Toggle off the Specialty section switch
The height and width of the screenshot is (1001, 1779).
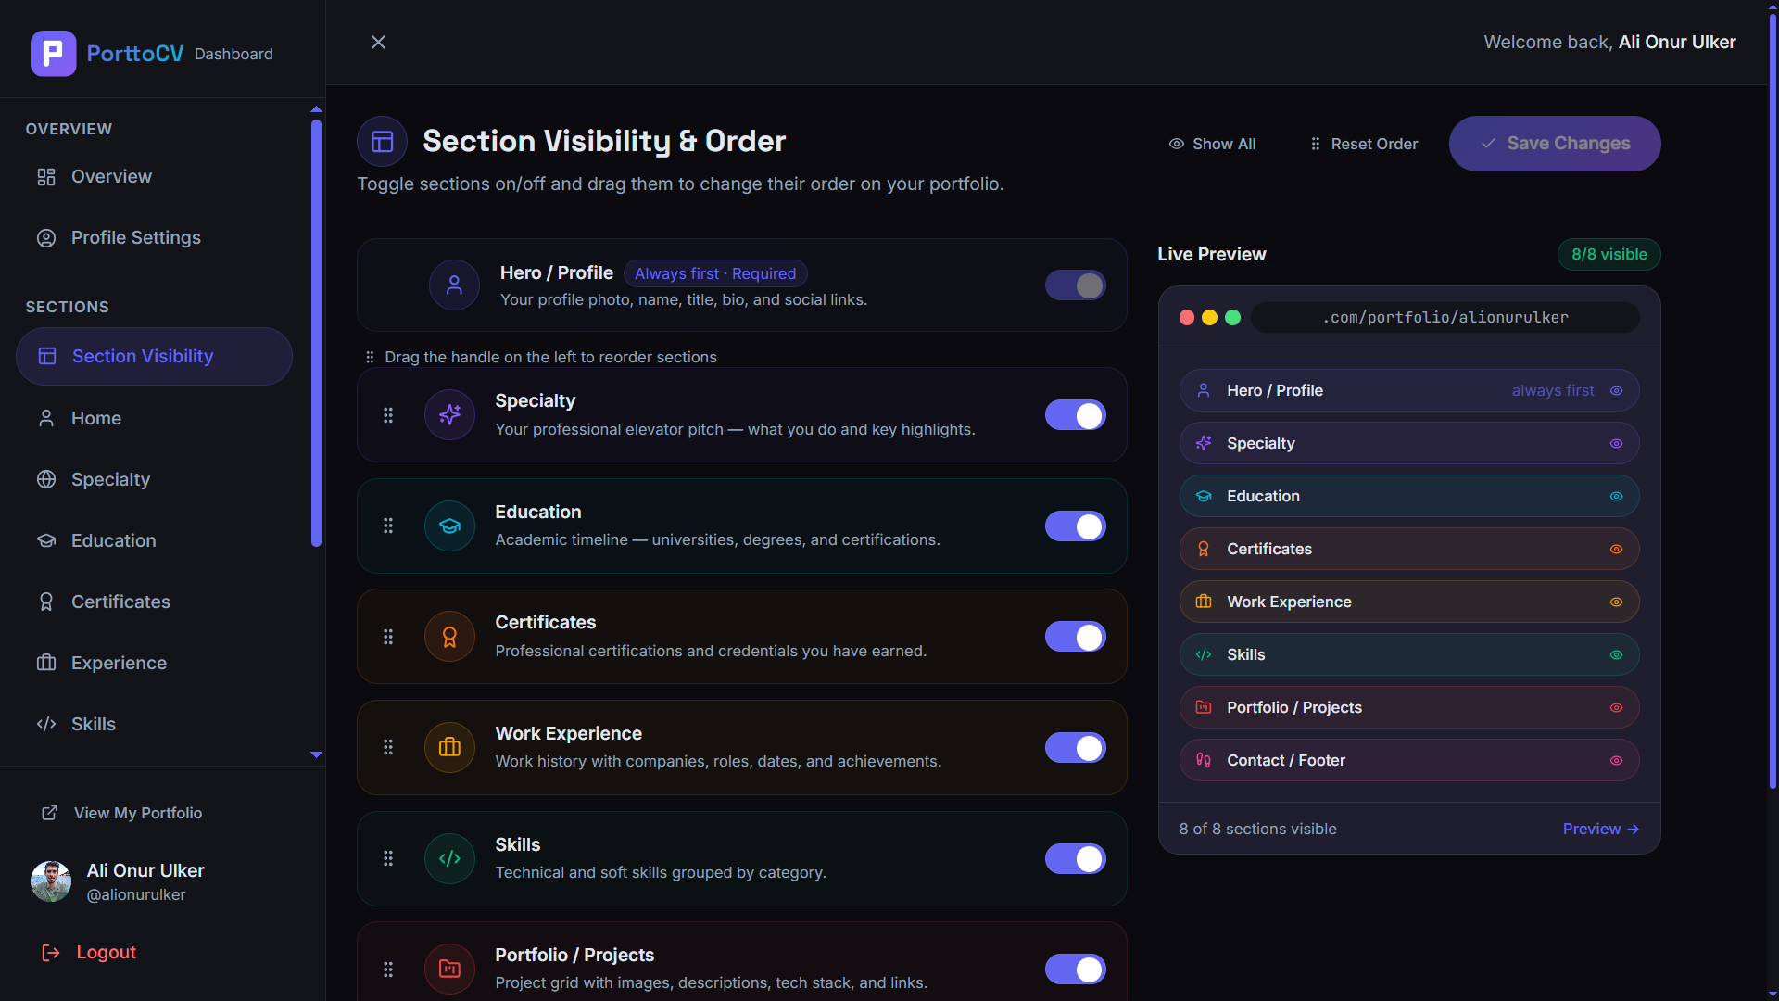click(1075, 415)
